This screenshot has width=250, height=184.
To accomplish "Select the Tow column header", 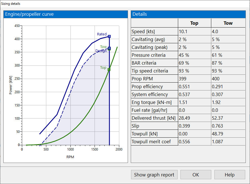I will coord(228,23).
